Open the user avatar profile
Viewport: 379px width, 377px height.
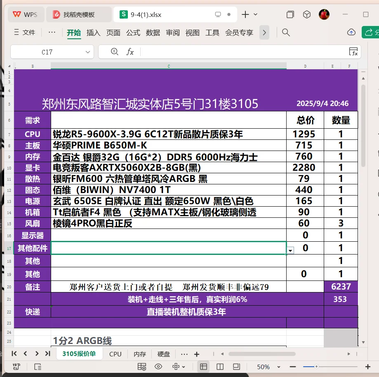324,14
